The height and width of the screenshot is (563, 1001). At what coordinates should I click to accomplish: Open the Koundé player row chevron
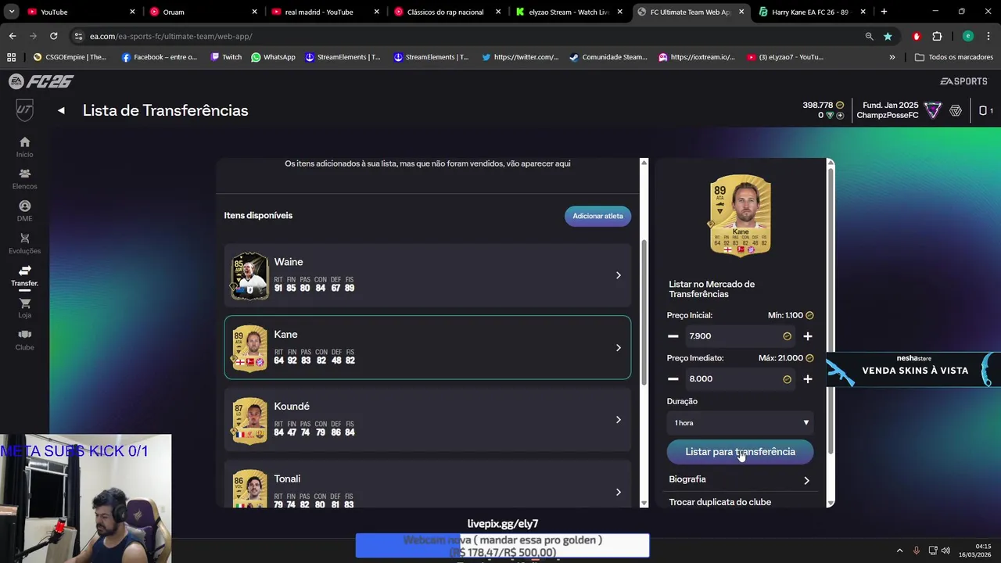tap(618, 420)
